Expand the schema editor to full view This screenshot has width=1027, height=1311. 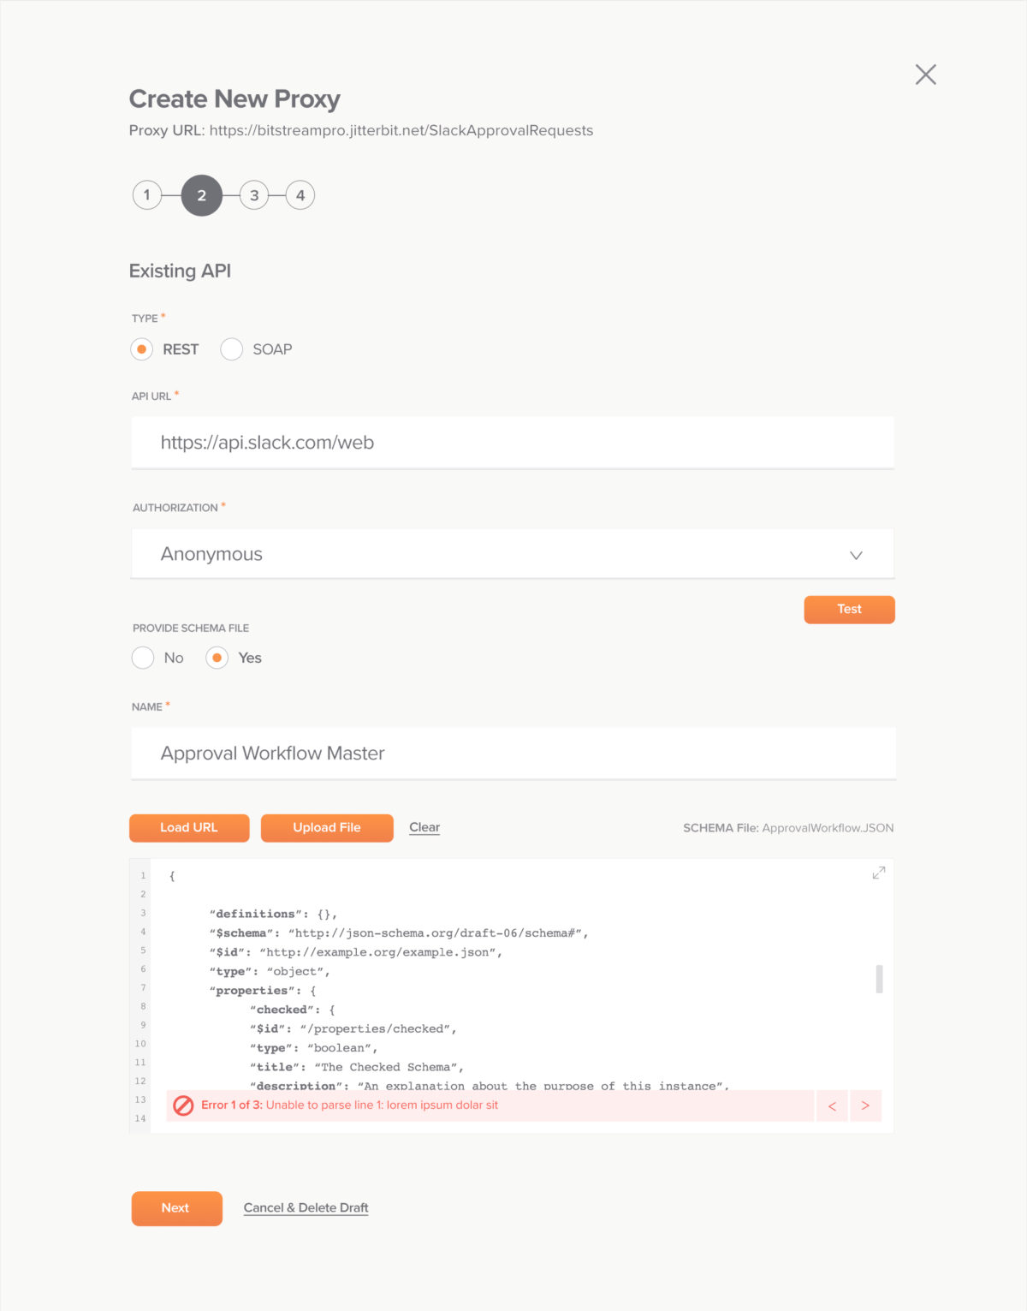point(878,873)
